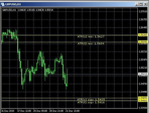
Task: Click the 1.57010 price scale value
Action: click(x=143, y=12)
